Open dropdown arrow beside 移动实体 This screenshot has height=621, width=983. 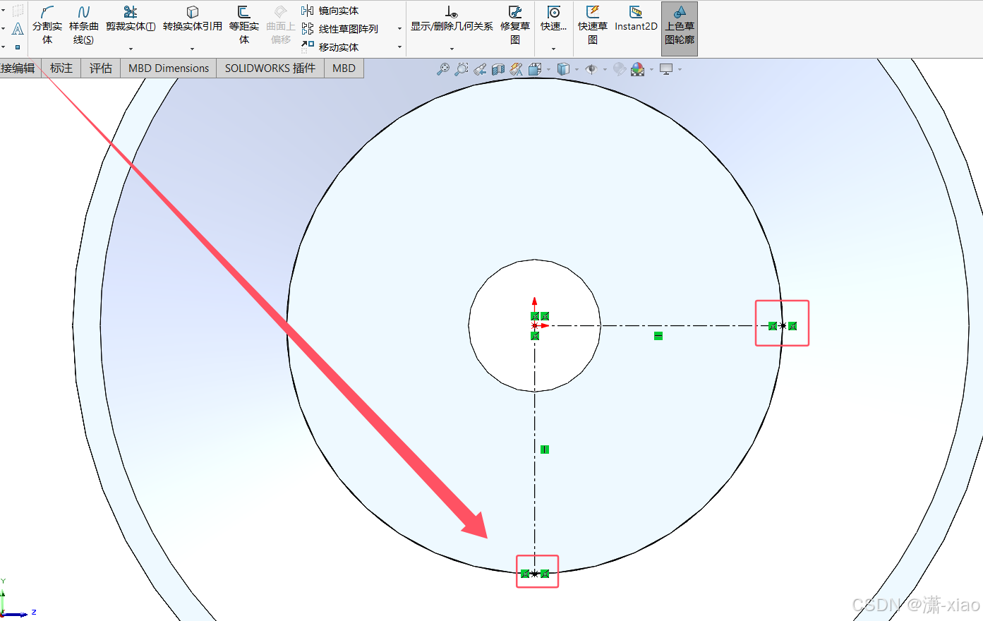(x=399, y=47)
